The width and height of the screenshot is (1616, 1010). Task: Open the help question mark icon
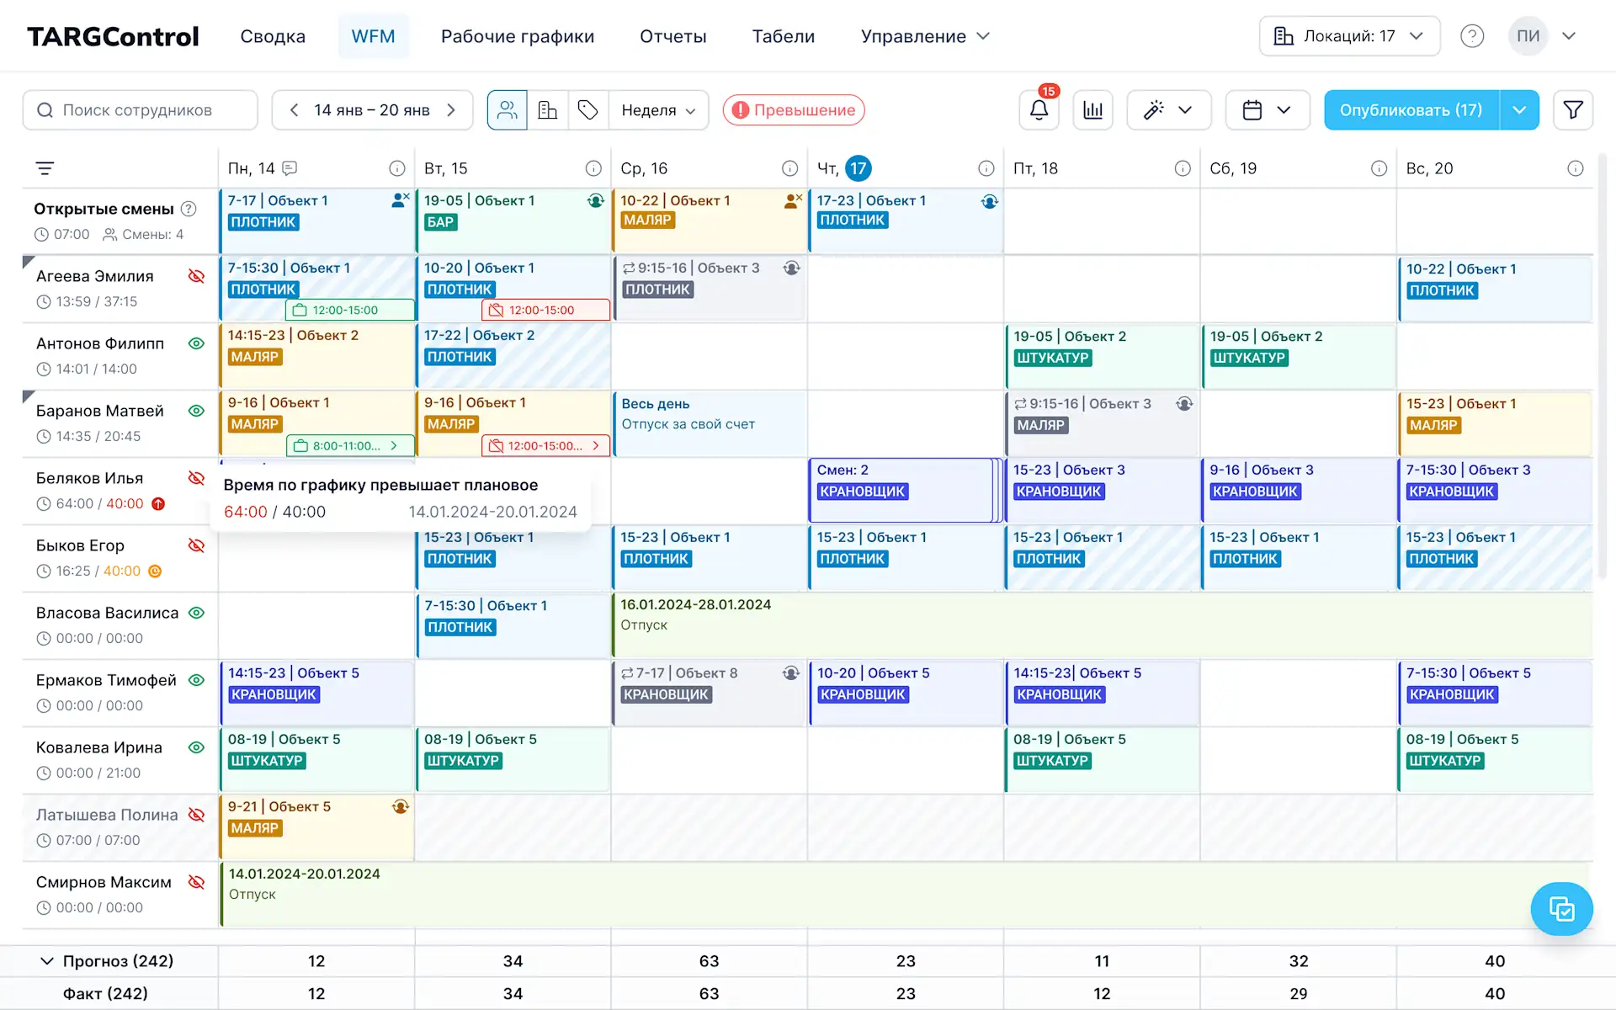pos(1472,36)
